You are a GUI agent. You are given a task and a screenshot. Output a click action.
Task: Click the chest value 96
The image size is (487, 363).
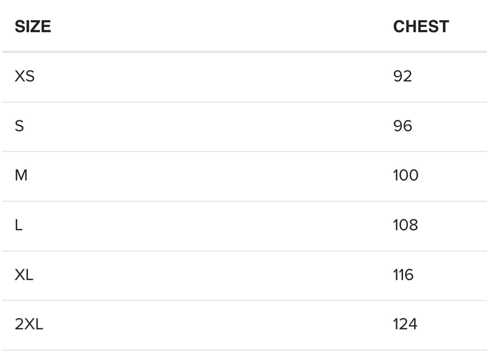[x=402, y=126]
